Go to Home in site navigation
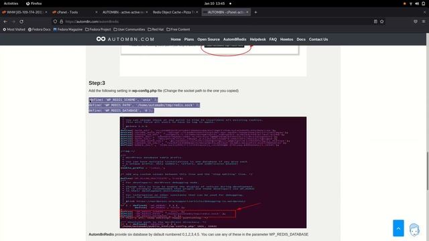Image resolution: width=429 pixels, height=241 pixels. click(176, 39)
